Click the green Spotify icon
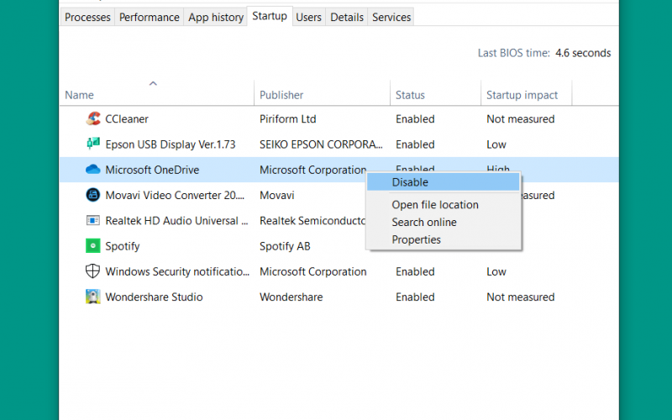Image resolution: width=672 pixels, height=420 pixels. [93, 245]
